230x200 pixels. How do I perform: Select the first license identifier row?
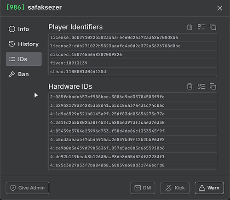coord(132,38)
